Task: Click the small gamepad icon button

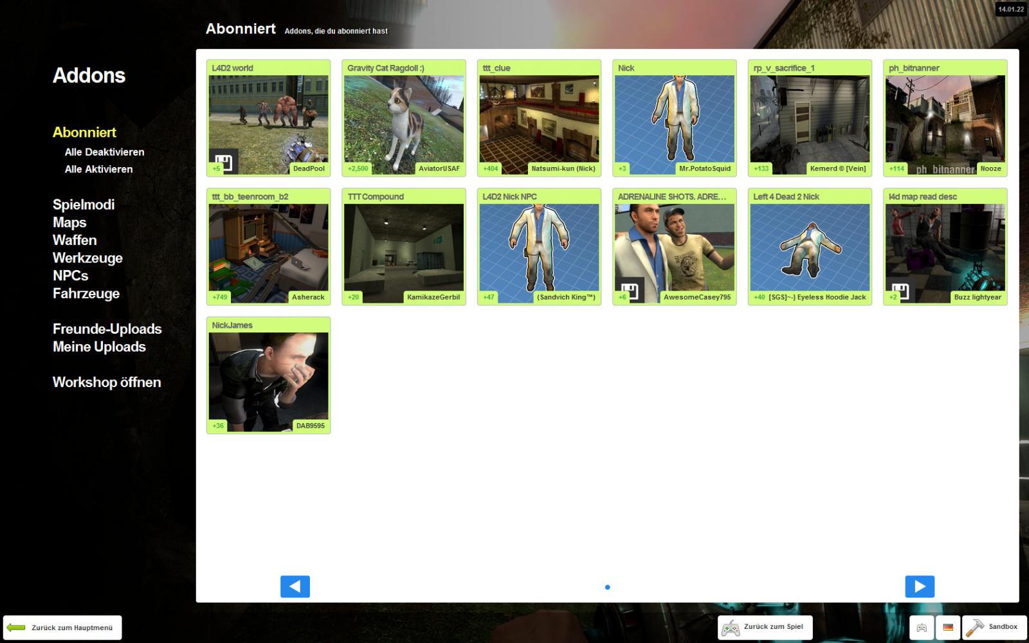Action: coord(922,628)
